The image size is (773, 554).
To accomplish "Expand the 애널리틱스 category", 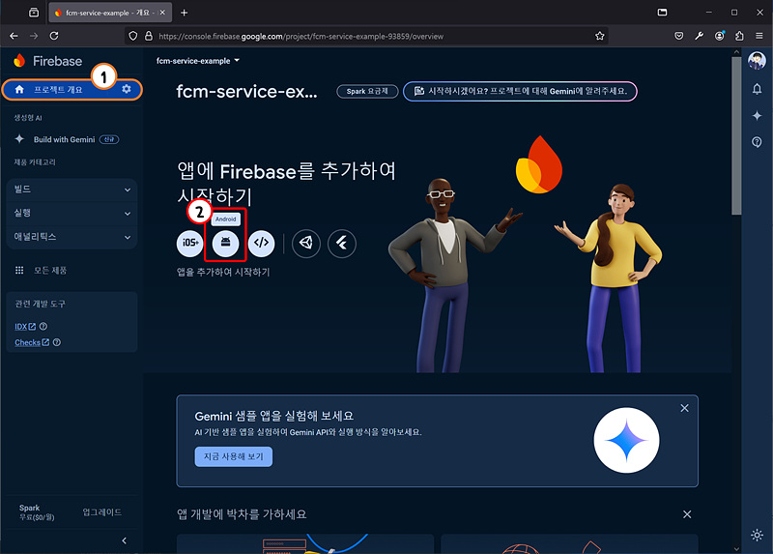I will [x=72, y=237].
